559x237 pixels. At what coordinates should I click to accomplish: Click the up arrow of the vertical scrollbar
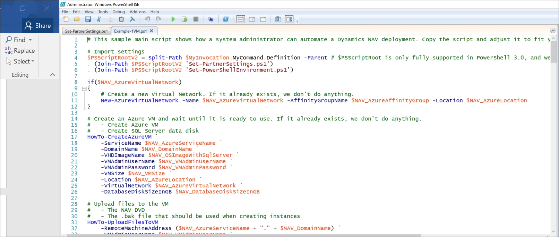553,39
